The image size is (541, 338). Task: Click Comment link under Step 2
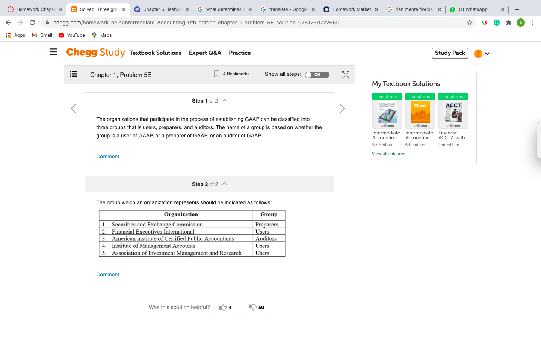[108, 275]
